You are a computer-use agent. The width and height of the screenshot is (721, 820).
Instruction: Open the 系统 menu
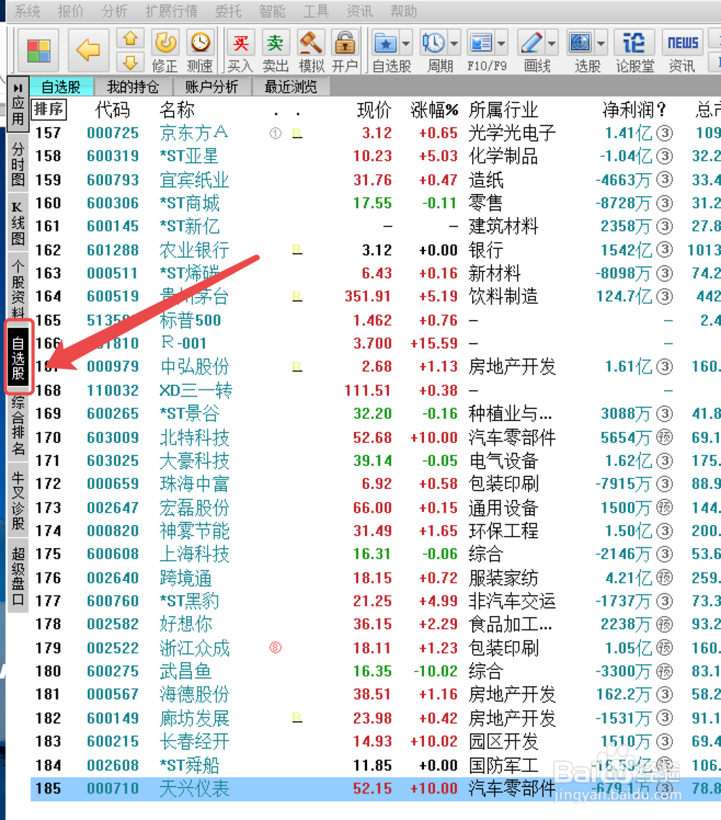coord(27,11)
